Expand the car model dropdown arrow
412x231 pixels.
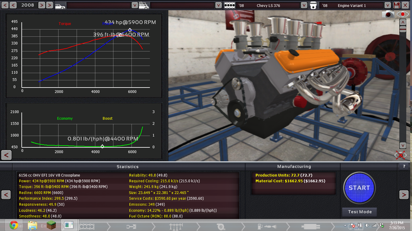(135, 5)
